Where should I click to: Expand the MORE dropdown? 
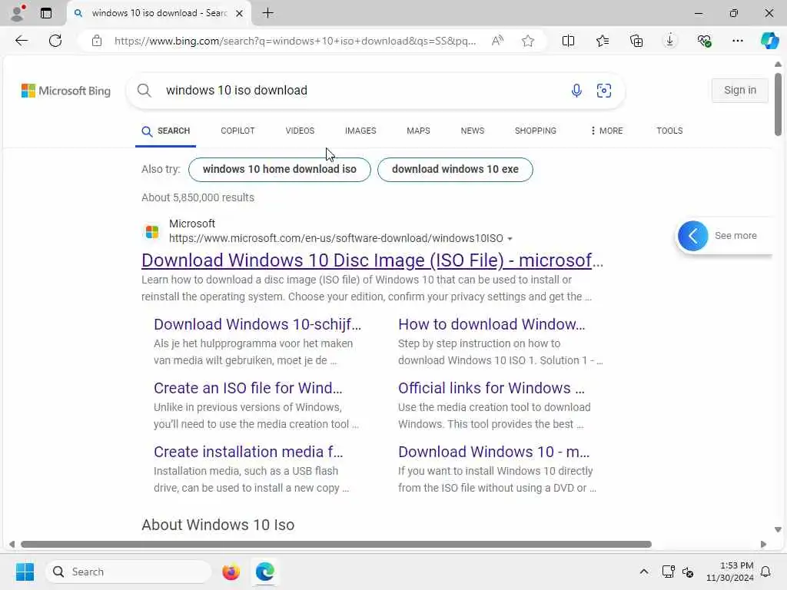click(607, 131)
